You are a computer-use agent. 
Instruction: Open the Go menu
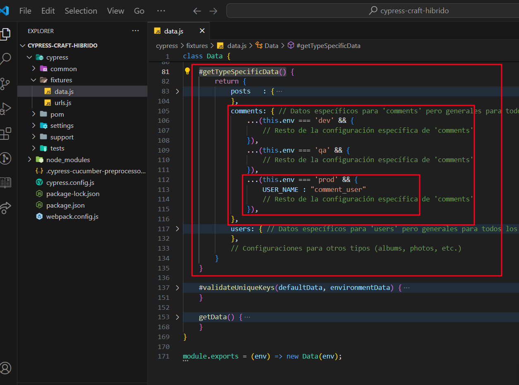(139, 11)
